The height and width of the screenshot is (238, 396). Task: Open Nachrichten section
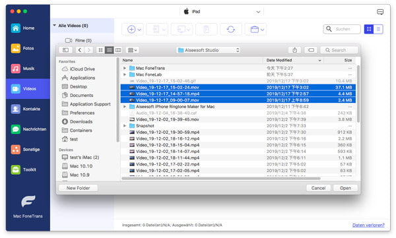(x=28, y=129)
